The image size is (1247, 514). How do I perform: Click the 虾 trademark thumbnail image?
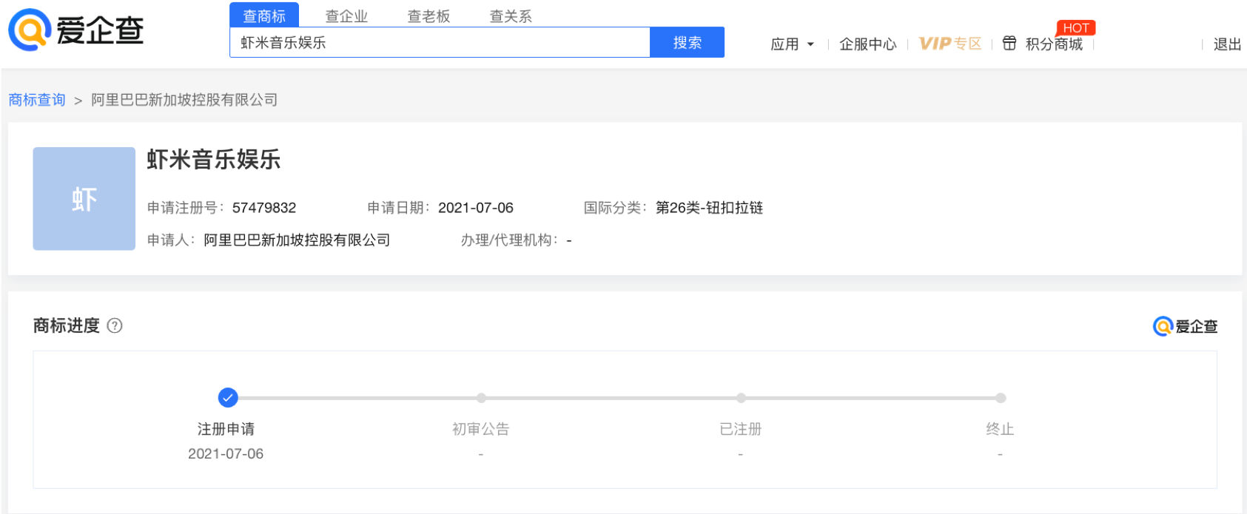click(x=84, y=199)
